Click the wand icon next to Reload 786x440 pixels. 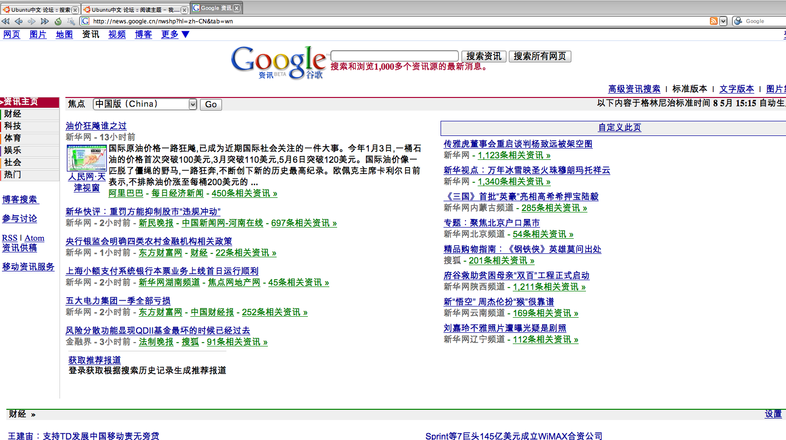71,21
